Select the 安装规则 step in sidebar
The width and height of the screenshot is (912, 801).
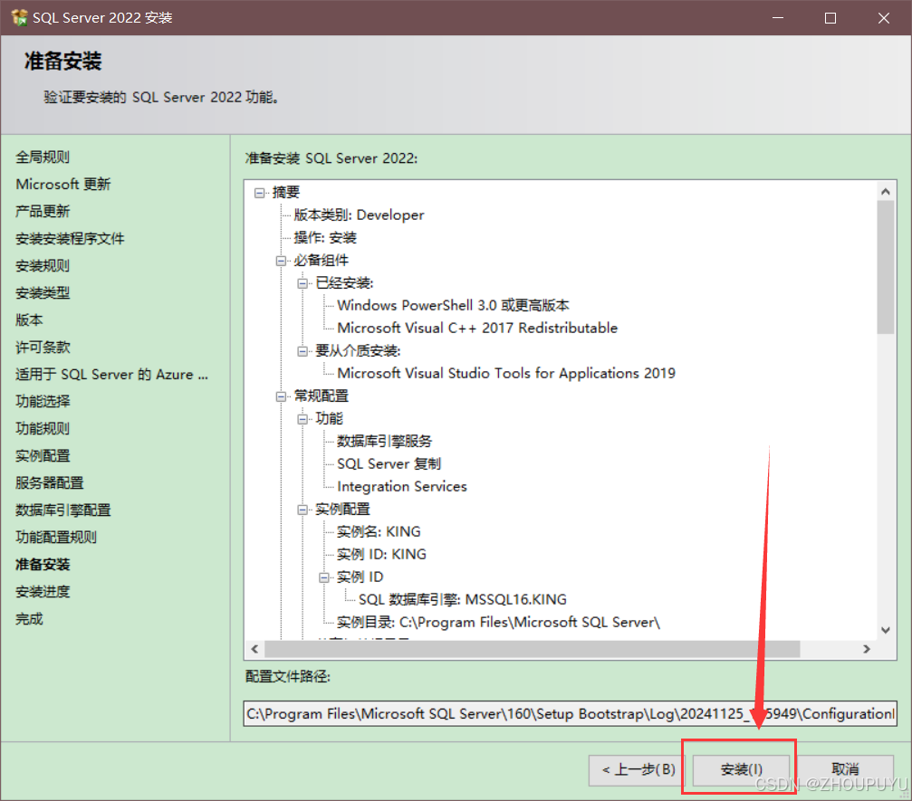tap(43, 266)
